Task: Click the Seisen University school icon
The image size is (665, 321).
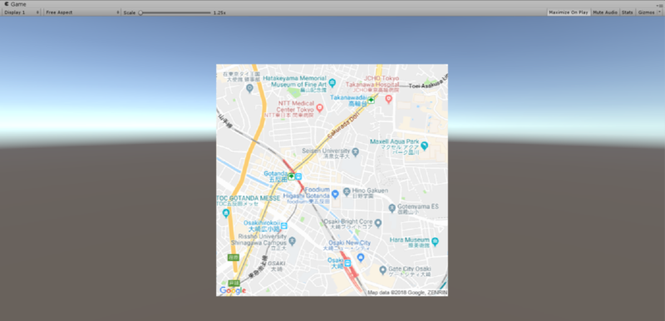Action: point(356,151)
